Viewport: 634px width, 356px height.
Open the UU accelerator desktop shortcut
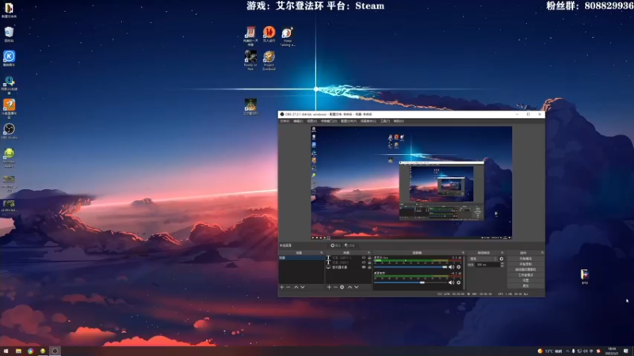(9, 85)
